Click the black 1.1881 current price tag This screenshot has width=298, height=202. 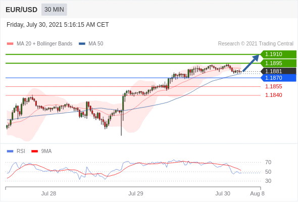(278, 71)
